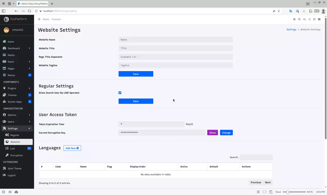Open the Encryption settings submenu item

coord(16,155)
